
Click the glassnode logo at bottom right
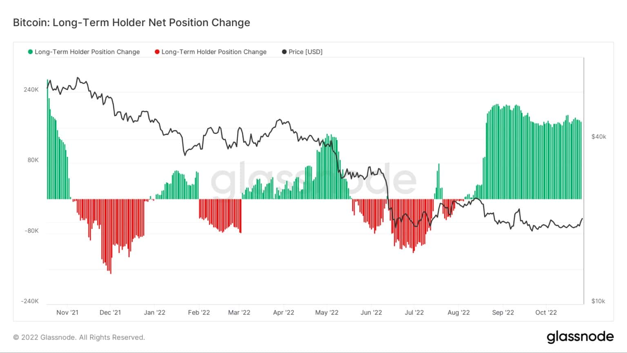click(x=580, y=337)
